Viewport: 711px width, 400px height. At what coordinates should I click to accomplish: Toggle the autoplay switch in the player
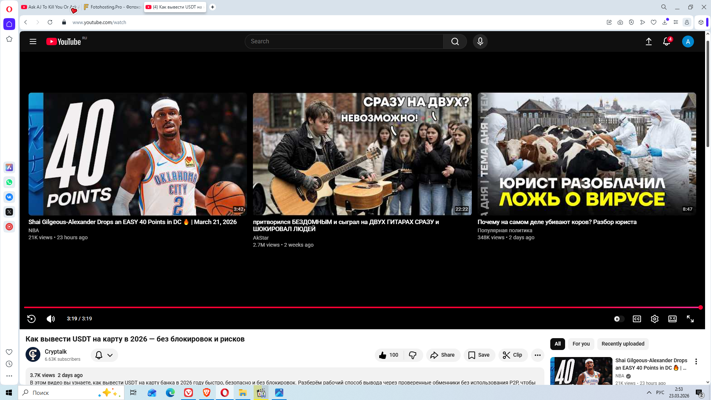pyautogui.click(x=618, y=319)
